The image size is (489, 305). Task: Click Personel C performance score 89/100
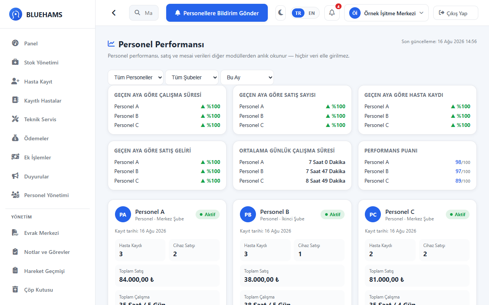(x=463, y=181)
